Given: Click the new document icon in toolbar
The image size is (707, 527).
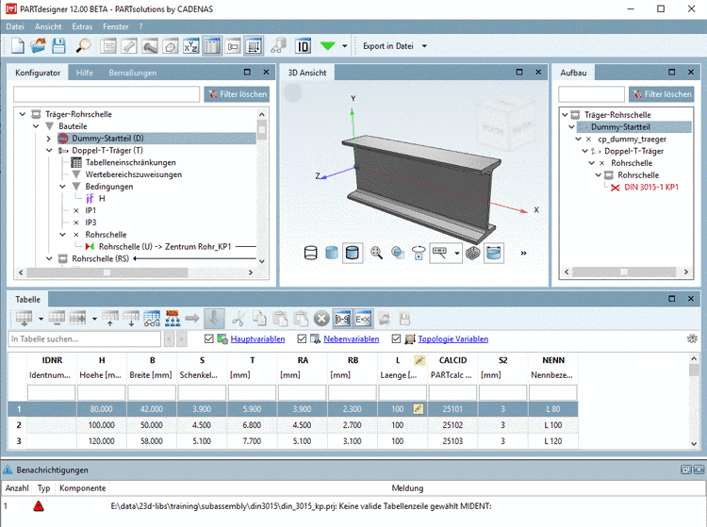Looking at the screenshot, I should click(x=18, y=45).
